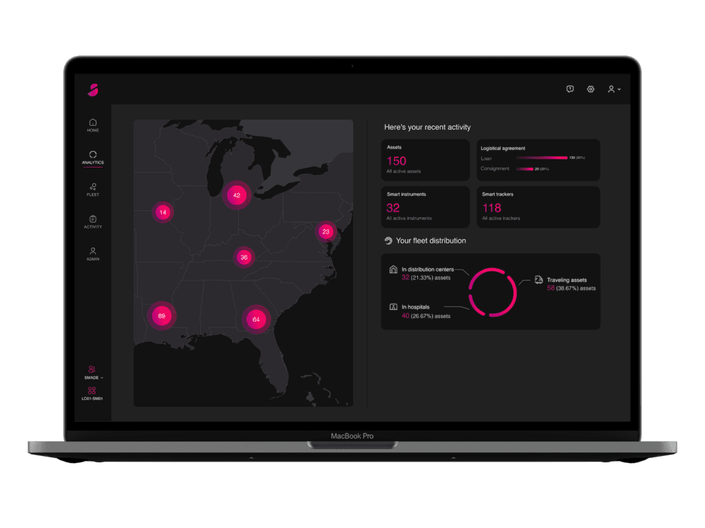Screen dimensions: 705x528
Task: Click the traveling assets truck icon
Action: pyautogui.click(x=539, y=280)
